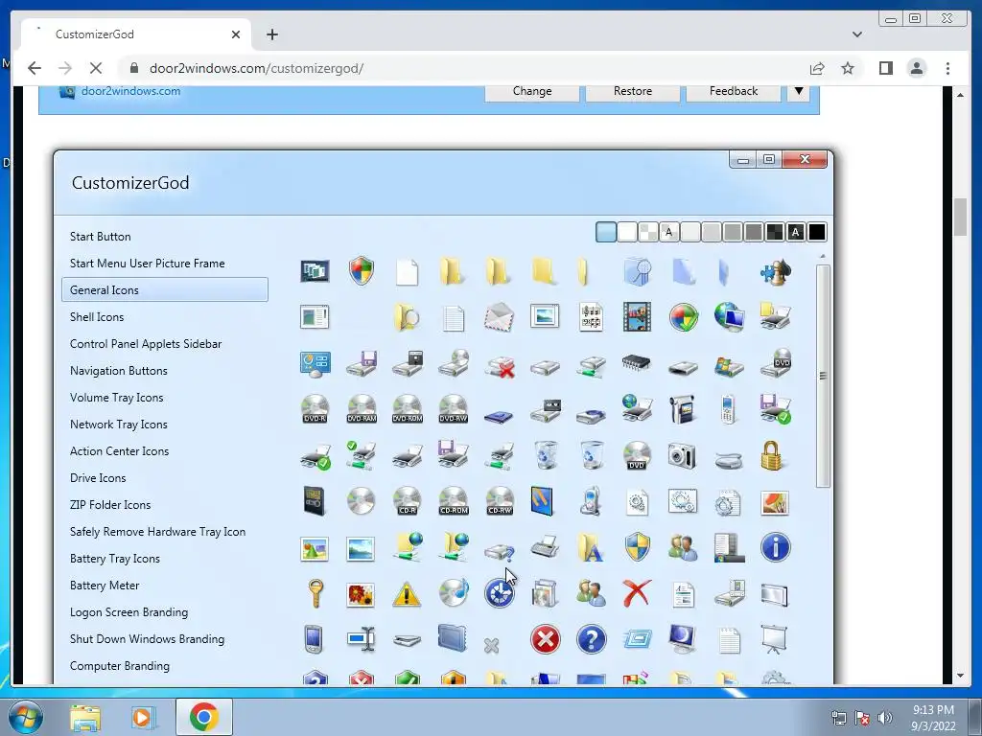
Task: Click the projector screen icon
Action: click(x=774, y=639)
